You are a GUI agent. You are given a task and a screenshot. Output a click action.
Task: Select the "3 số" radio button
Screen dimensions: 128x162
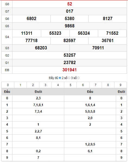(x=78, y=78)
